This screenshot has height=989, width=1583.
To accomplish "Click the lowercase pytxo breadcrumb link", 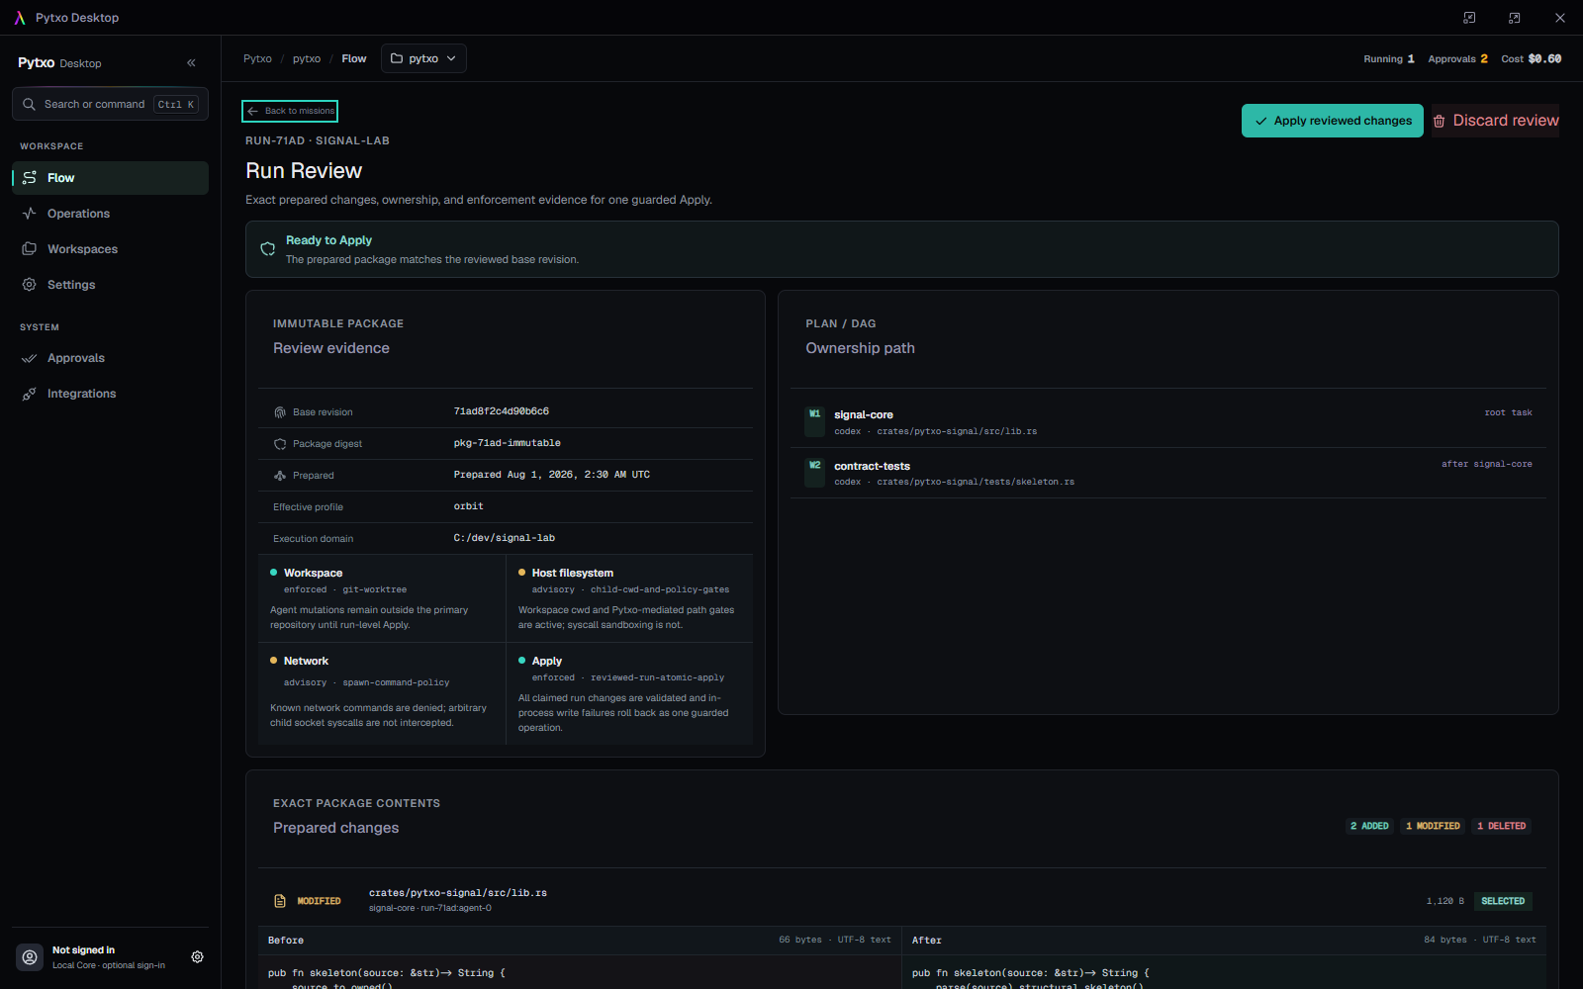I will point(307,58).
